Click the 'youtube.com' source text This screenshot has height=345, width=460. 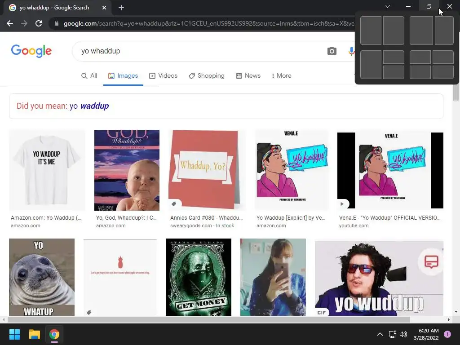coord(354,226)
